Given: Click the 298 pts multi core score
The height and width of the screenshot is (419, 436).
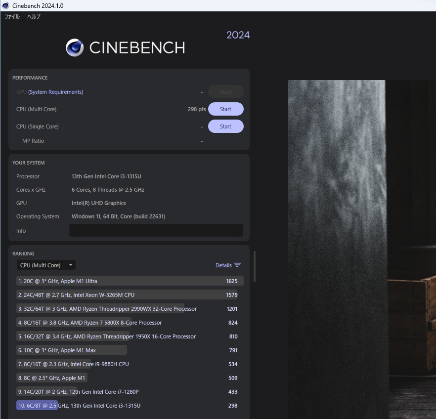Looking at the screenshot, I should [197, 109].
